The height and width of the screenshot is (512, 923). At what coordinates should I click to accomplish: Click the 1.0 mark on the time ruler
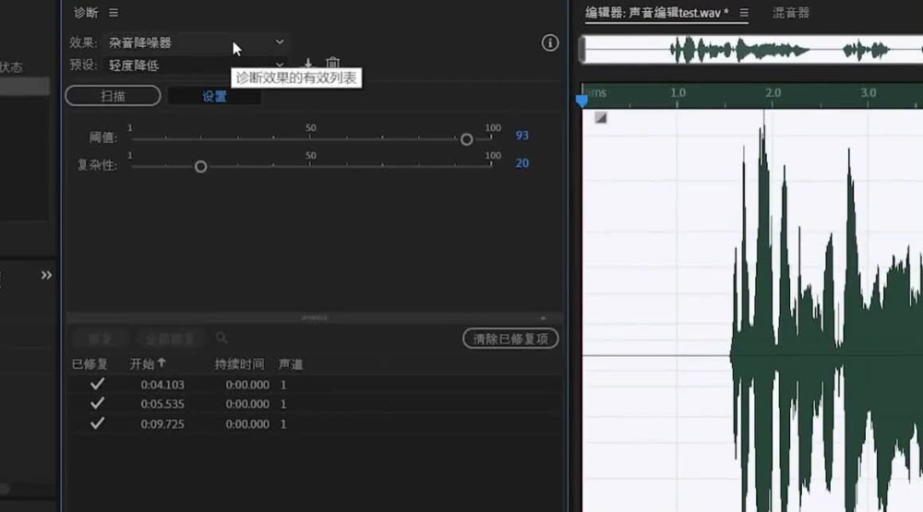point(677,93)
